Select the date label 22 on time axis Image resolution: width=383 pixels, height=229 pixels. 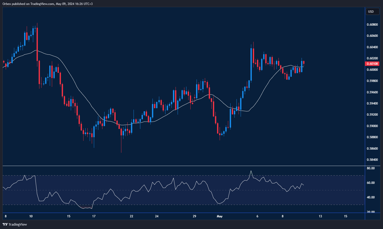pyautogui.click(x=131, y=216)
